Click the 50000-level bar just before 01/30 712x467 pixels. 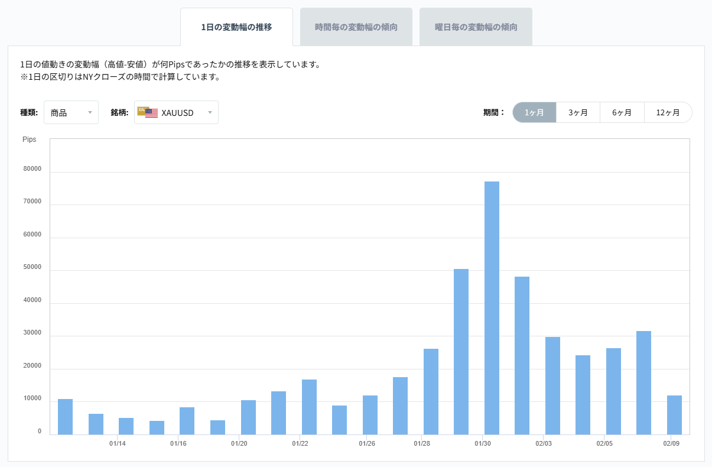point(460,355)
